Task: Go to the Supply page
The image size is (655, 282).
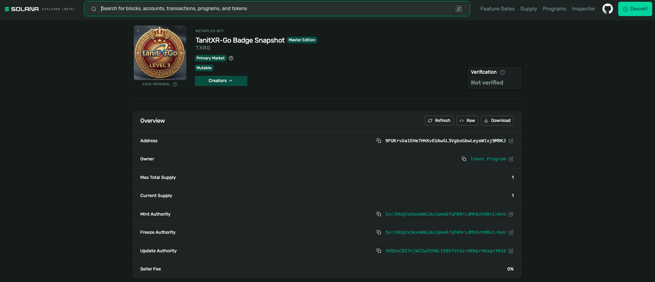Action: coord(529,9)
